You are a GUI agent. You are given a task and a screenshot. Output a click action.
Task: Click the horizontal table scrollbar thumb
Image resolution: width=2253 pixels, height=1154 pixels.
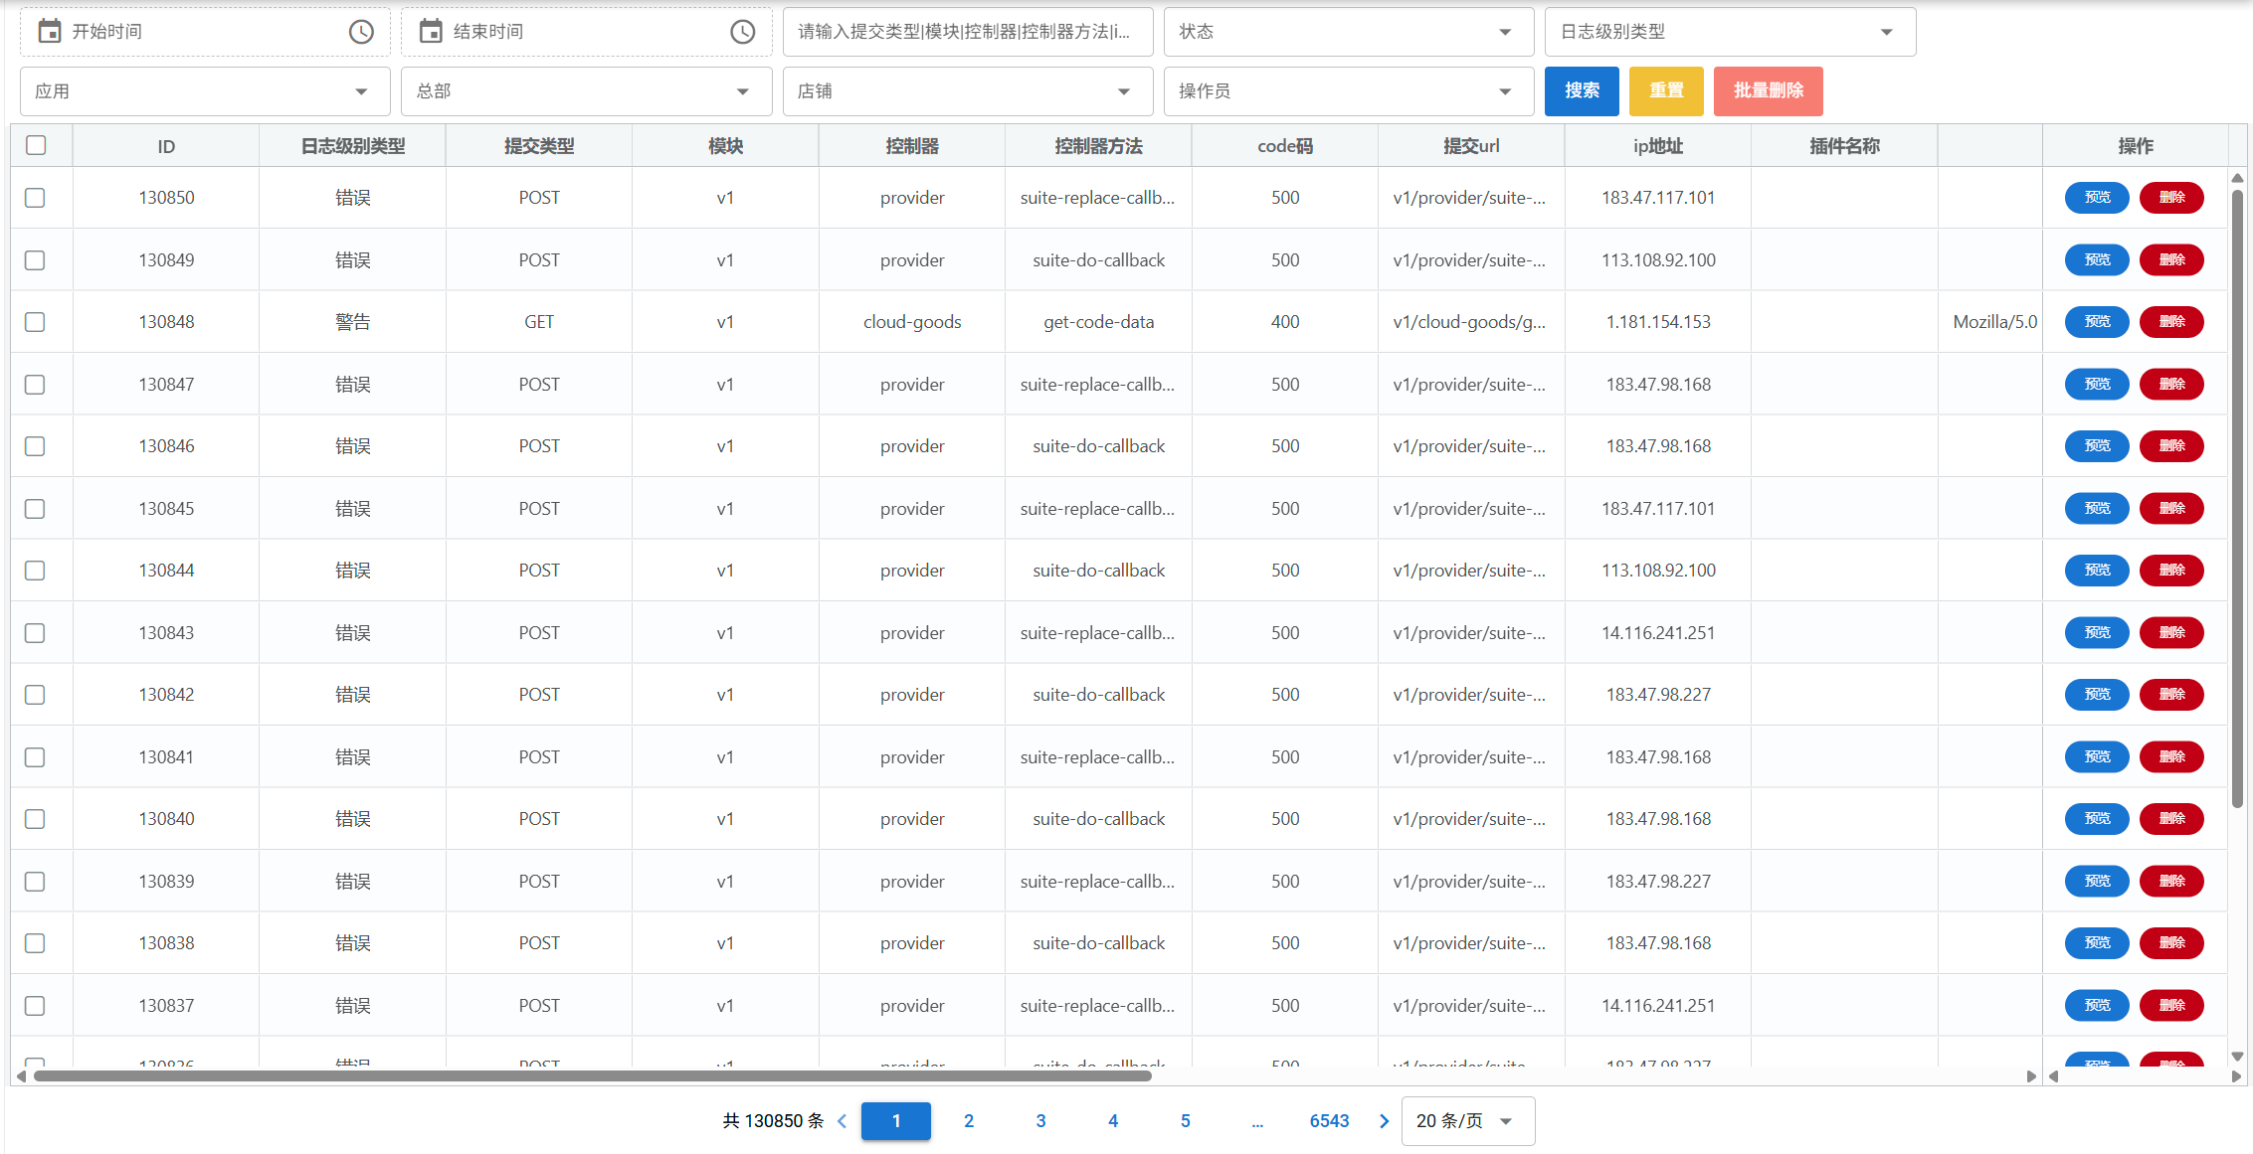(x=593, y=1076)
